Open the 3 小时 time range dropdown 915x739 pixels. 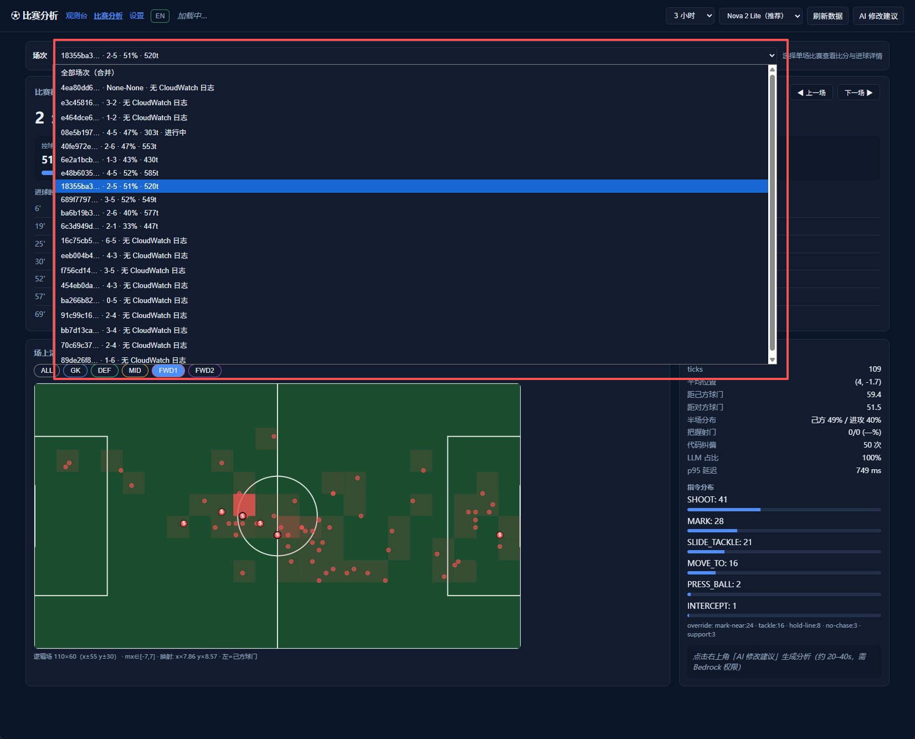point(690,16)
